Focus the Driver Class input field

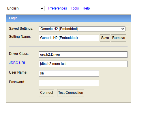(83, 55)
